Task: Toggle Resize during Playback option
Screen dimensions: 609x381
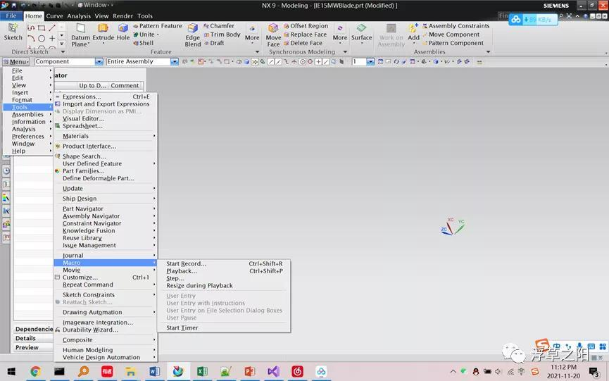Action: [224, 285]
